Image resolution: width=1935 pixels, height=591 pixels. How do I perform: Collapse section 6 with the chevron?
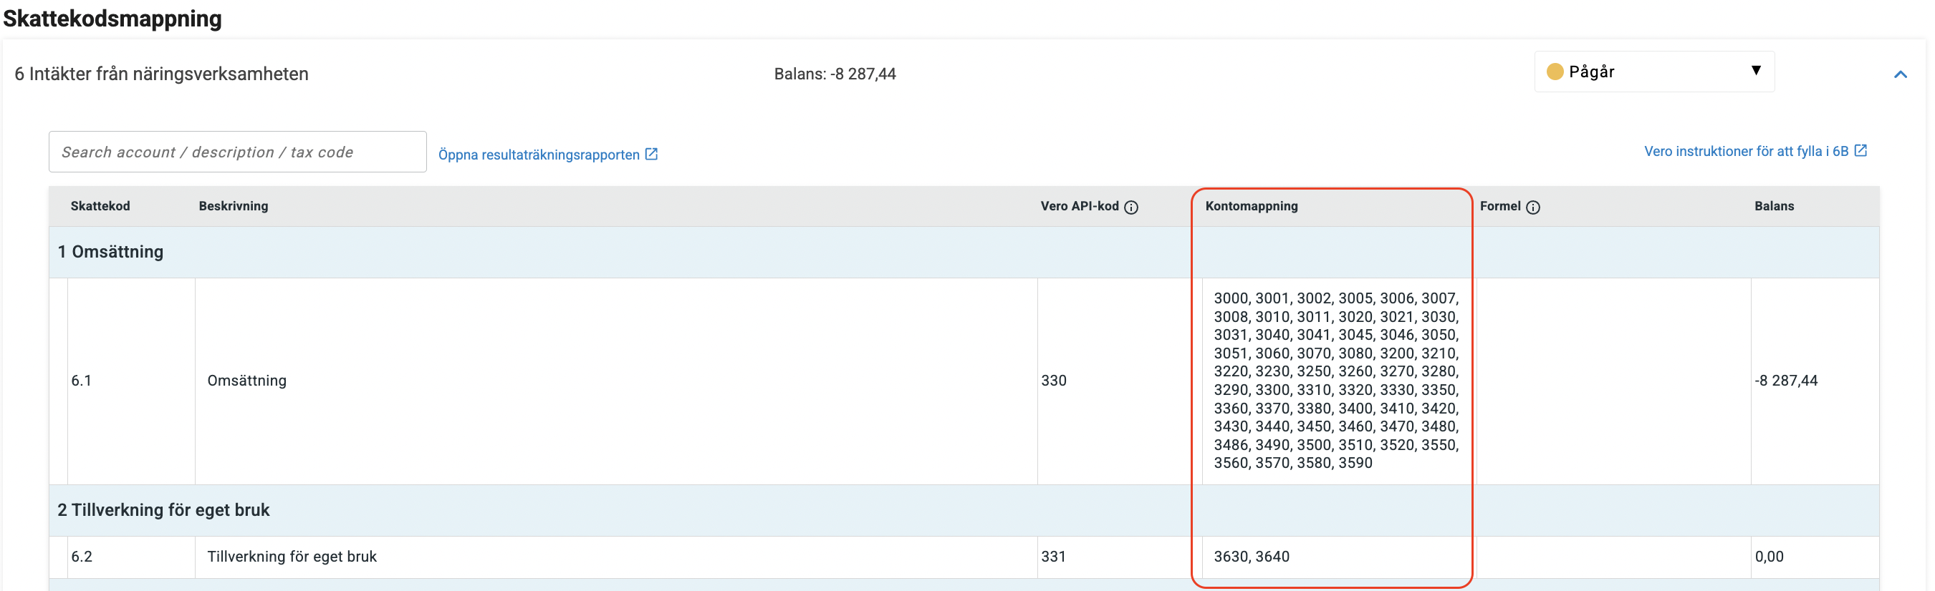point(1900,74)
